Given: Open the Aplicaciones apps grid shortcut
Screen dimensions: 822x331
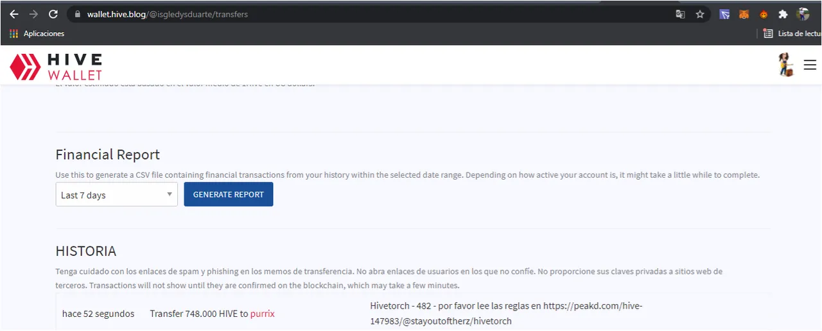Looking at the screenshot, I should click(x=37, y=33).
